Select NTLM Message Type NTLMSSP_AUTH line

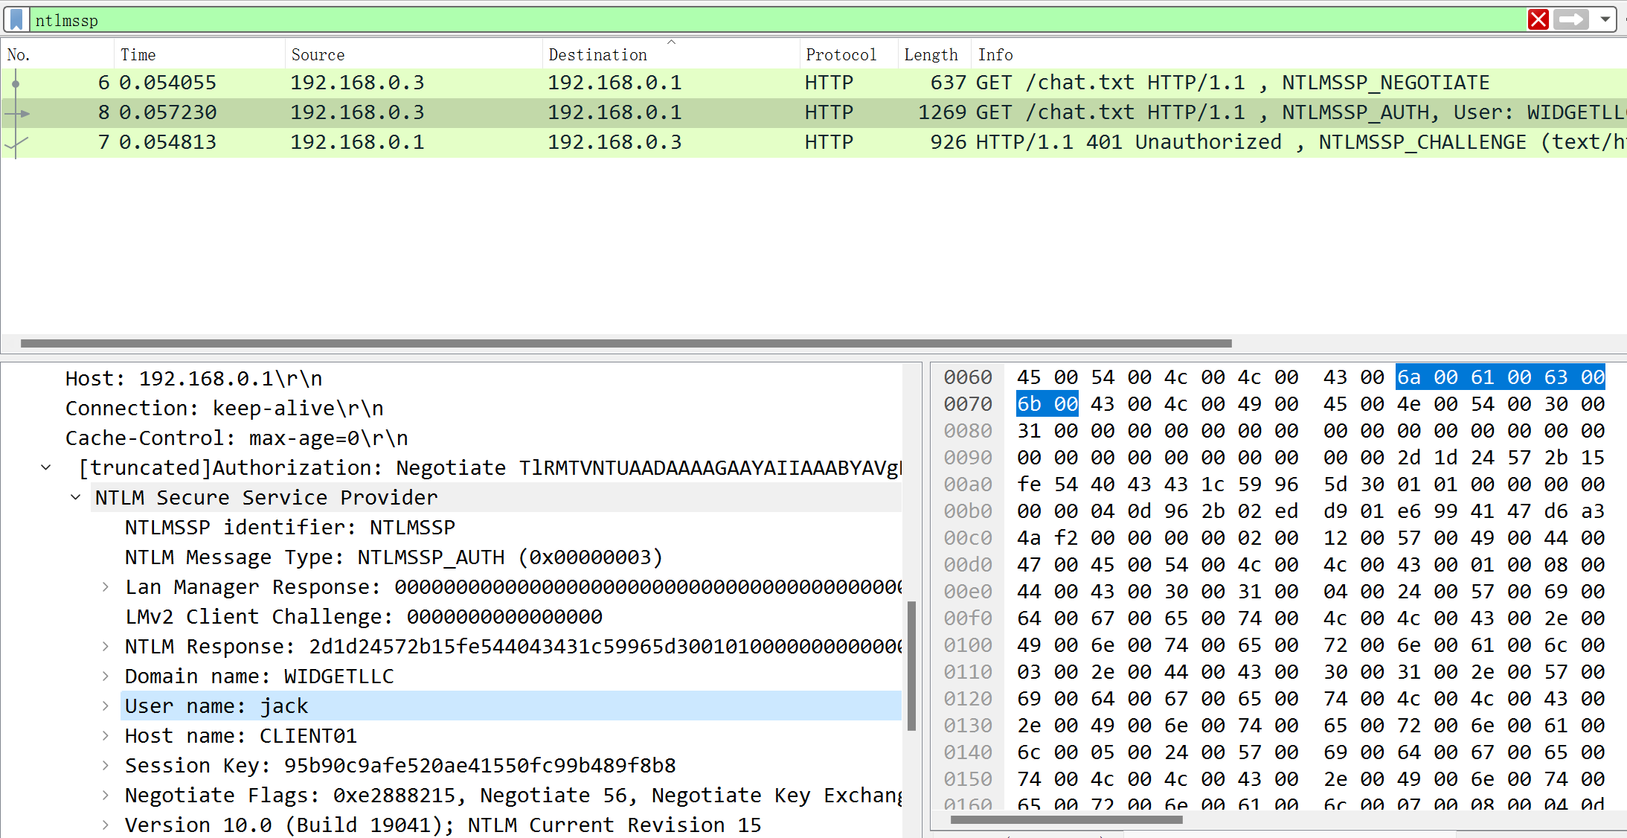tap(394, 557)
